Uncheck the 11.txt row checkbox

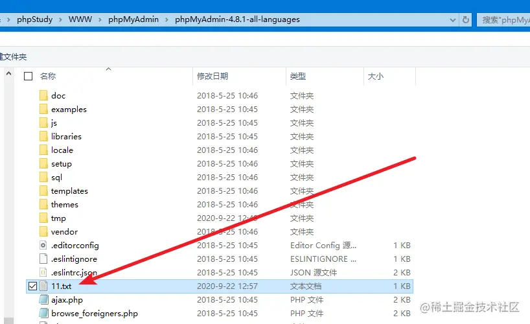pos(32,286)
